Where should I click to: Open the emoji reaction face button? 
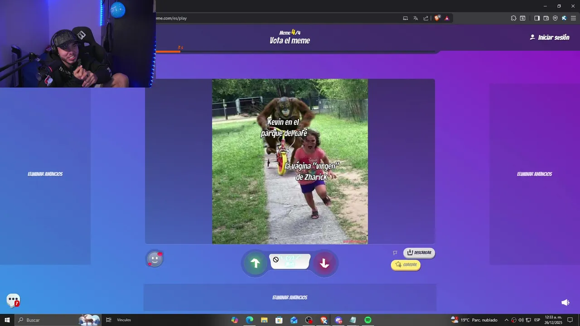click(x=155, y=259)
